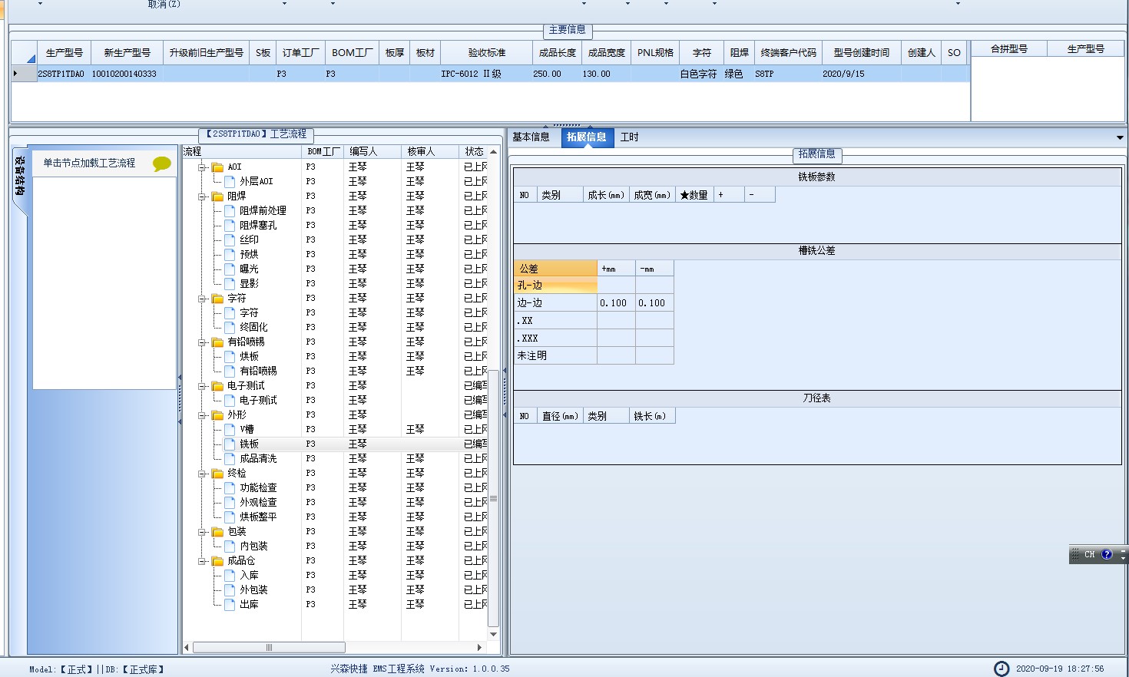
Task: Click the 生产型号 column header
Action: (x=64, y=52)
